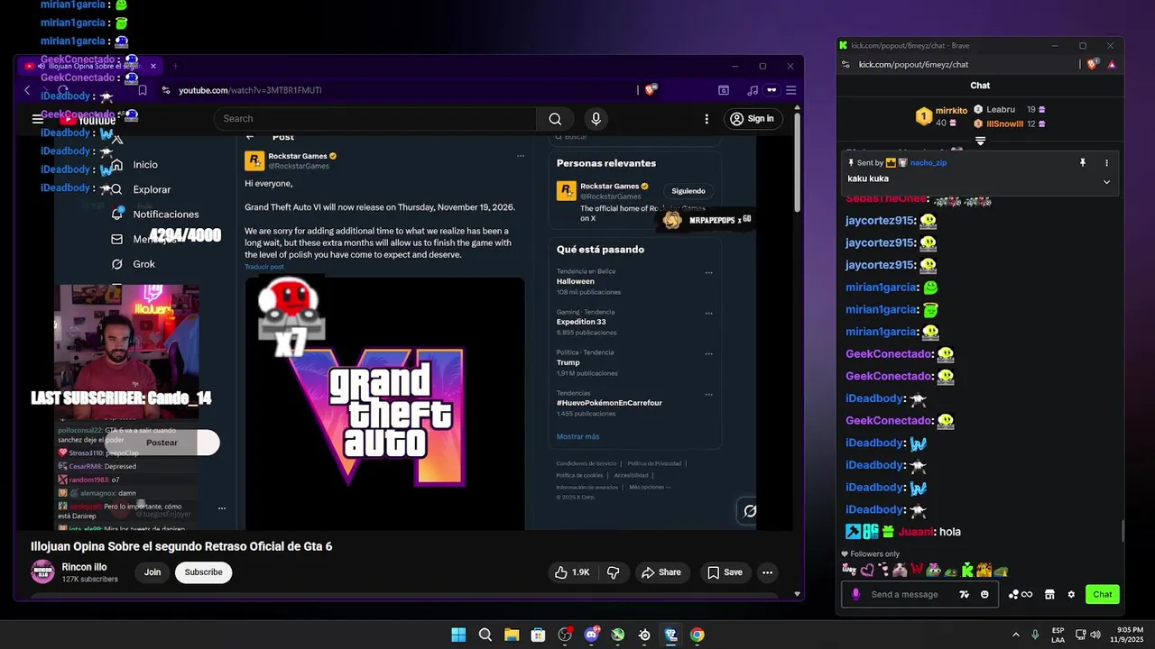Unpin the nacho_zip pinned message
The image size is (1155, 649).
pyautogui.click(x=1082, y=163)
